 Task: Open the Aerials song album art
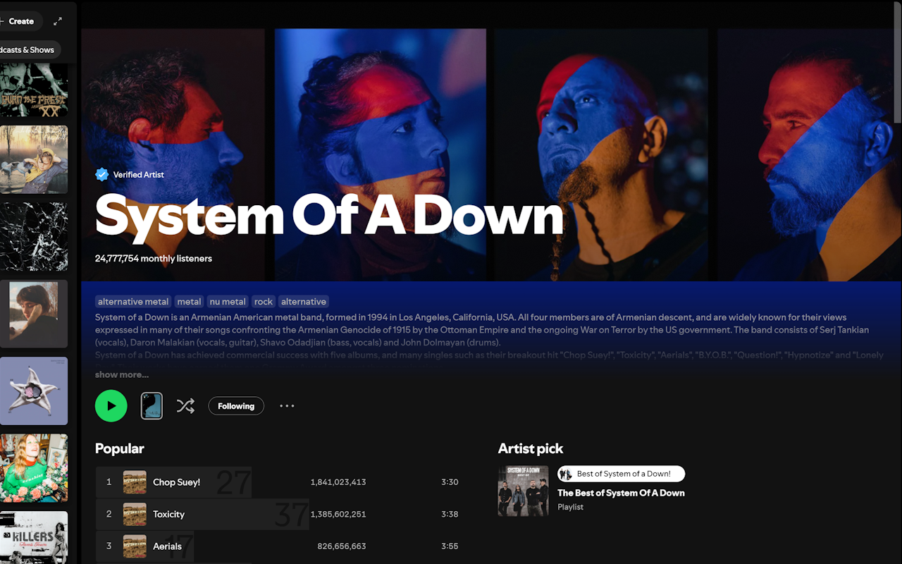pos(135,546)
